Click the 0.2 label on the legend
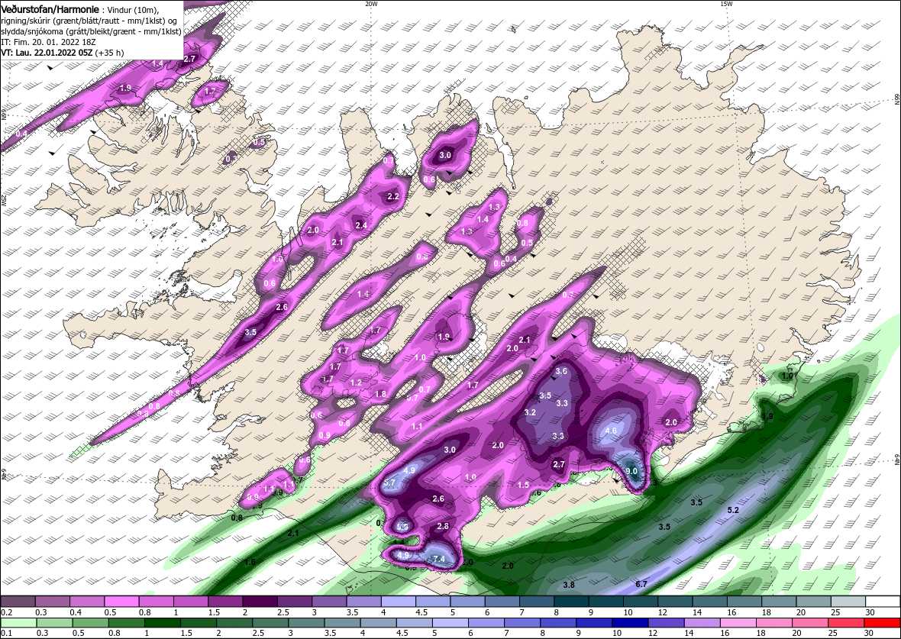The image size is (901, 639). tap(7, 613)
